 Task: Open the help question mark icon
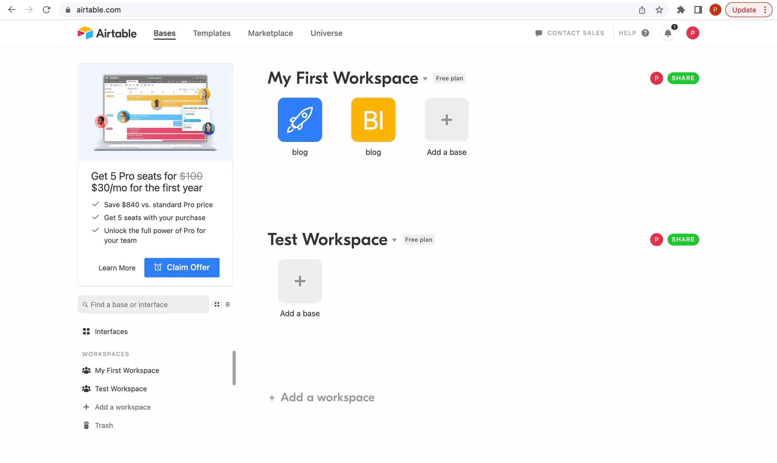click(645, 33)
